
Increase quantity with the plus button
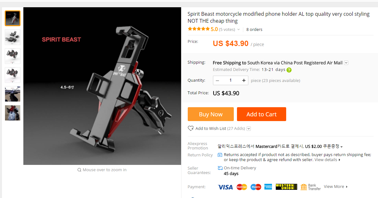coord(244,80)
